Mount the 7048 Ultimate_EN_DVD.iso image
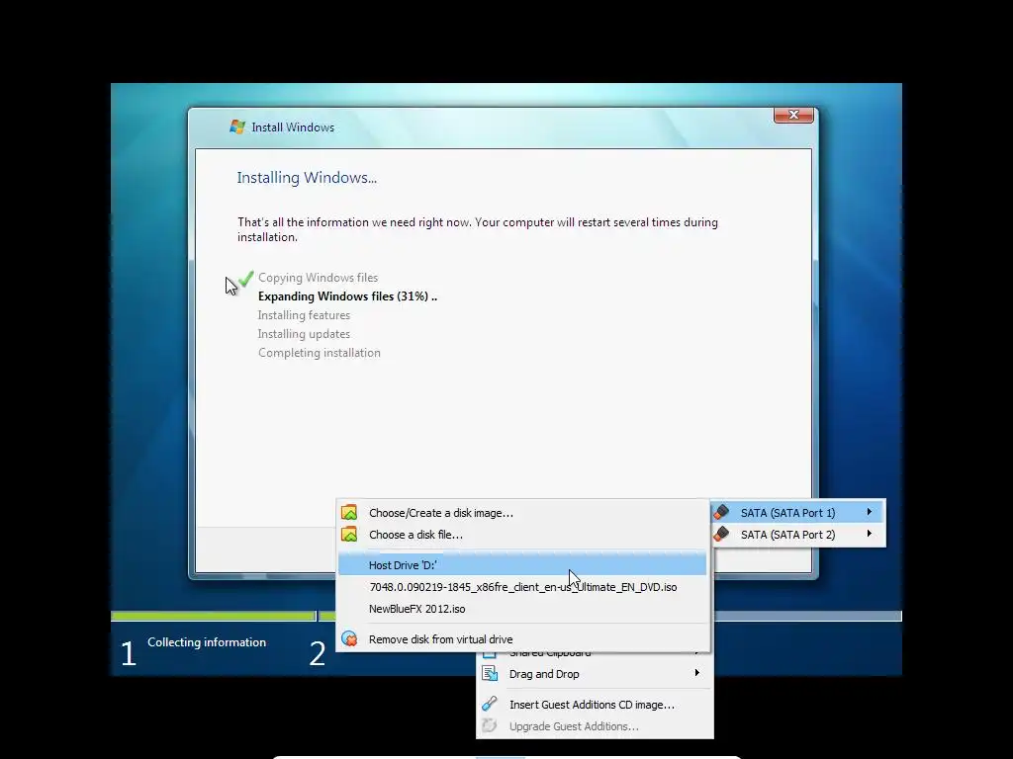The height and width of the screenshot is (759, 1013). coord(522,587)
